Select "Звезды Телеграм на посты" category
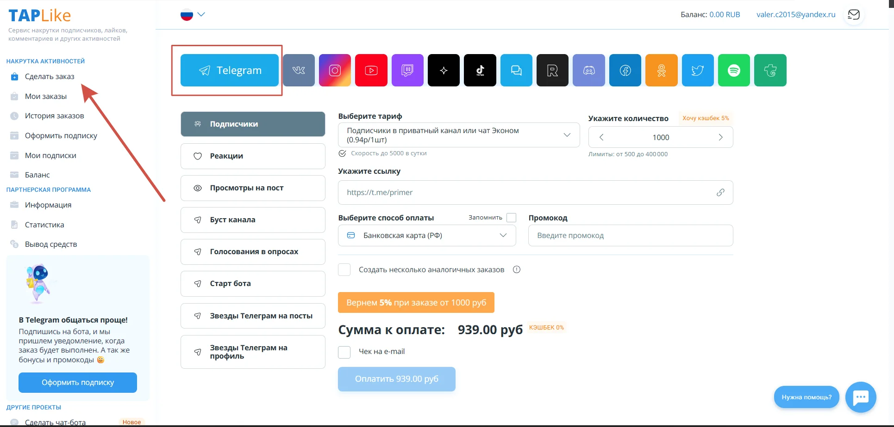 (x=253, y=316)
